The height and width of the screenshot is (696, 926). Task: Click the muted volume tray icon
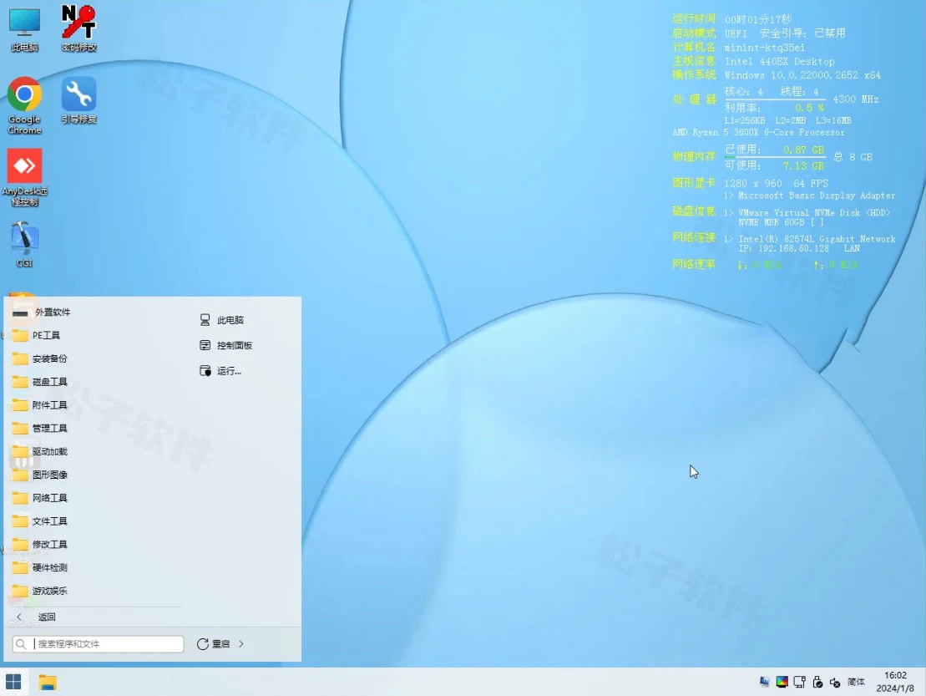click(x=835, y=682)
